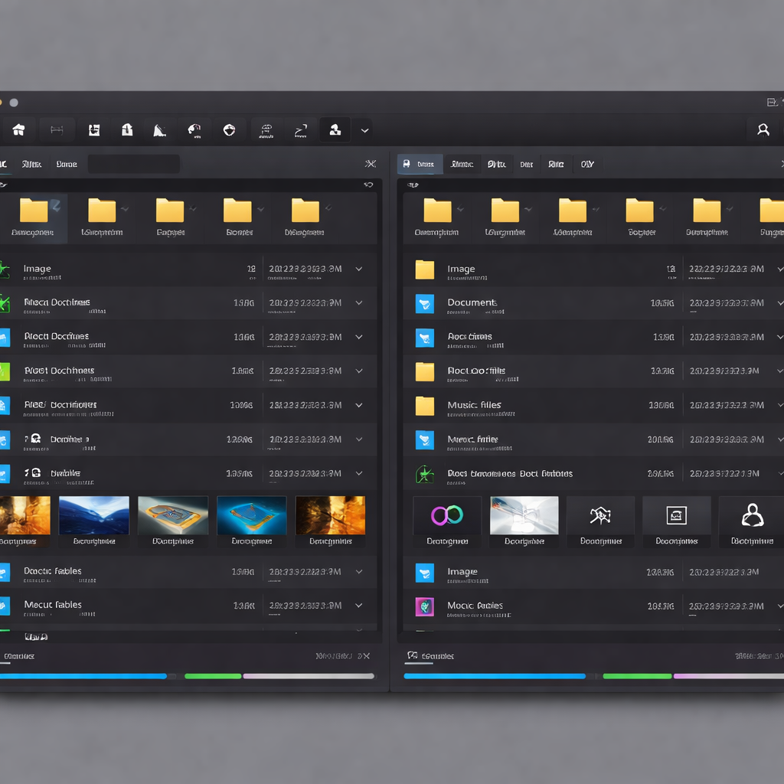The image size is (784, 784).
Task: Click the user profile icon at top right
Action: (763, 130)
